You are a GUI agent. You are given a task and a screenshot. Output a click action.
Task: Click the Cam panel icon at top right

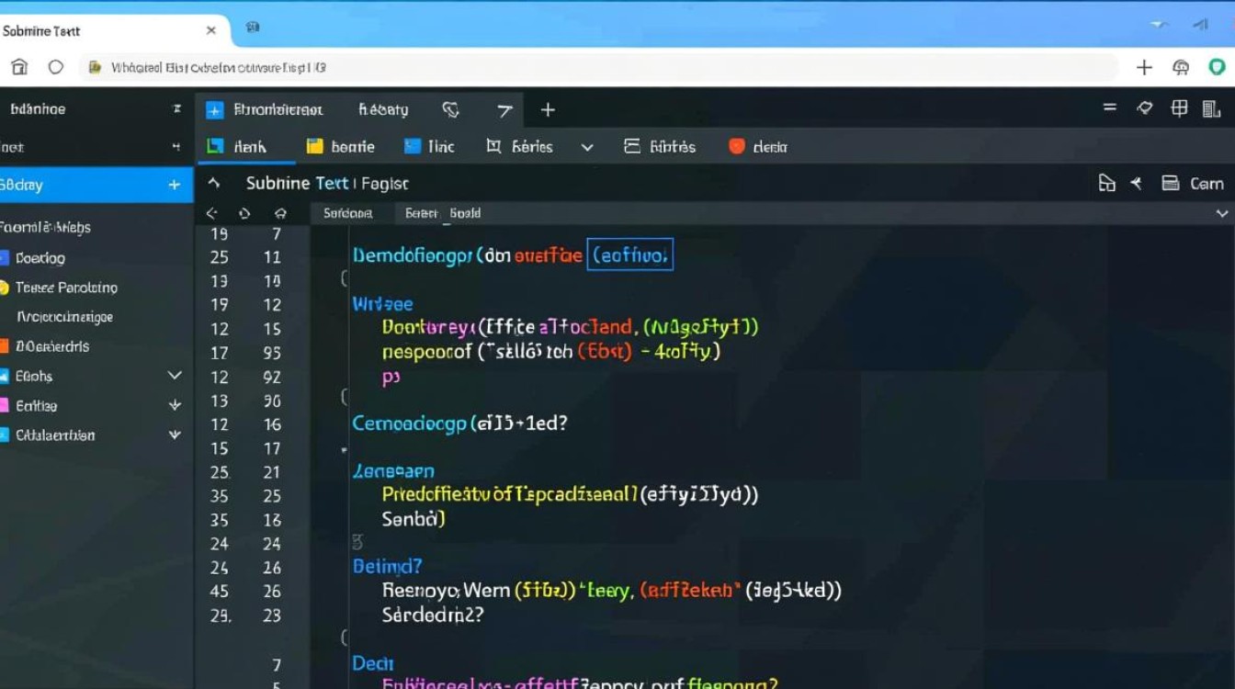(x=1171, y=183)
